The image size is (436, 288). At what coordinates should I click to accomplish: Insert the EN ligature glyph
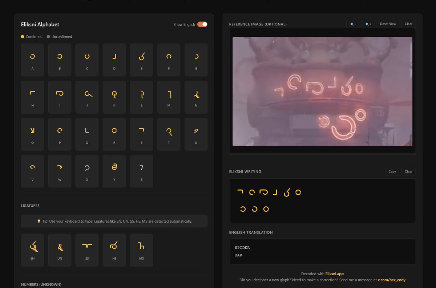coord(32,250)
